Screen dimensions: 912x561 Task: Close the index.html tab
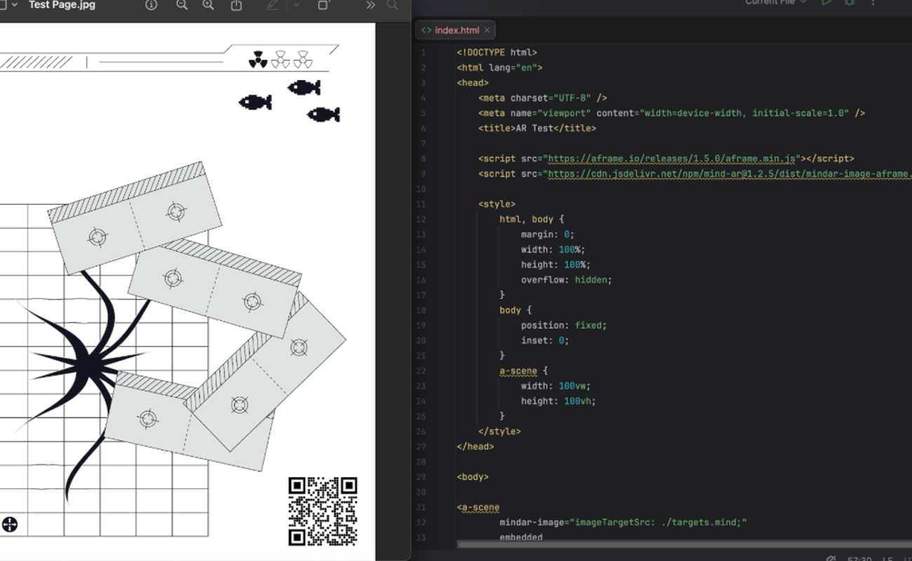point(487,30)
